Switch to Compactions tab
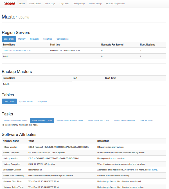Screen dimensions: 169x189 62,39
